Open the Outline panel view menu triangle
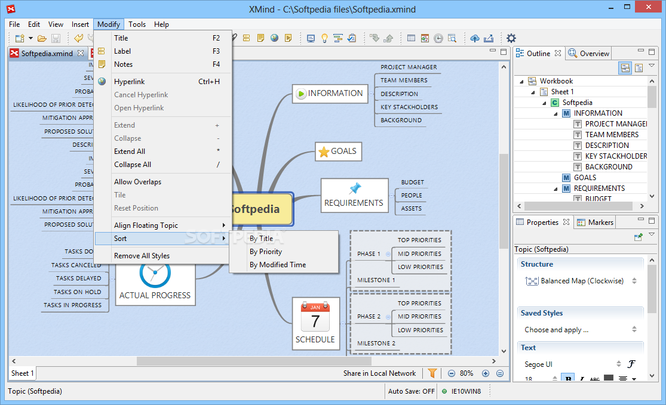 (x=652, y=66)
